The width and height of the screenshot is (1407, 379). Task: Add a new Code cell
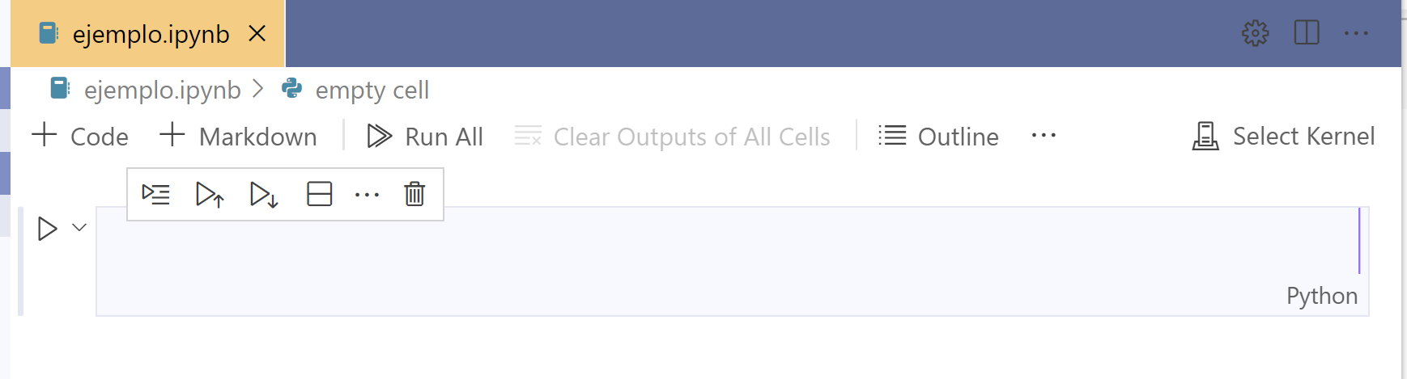[x=80, y=137]
